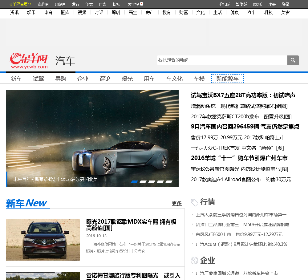The height and width of the screenshot is (280, 308).
Task: Select the 新能源车 channel tab
Action: (x=228, y=79)
